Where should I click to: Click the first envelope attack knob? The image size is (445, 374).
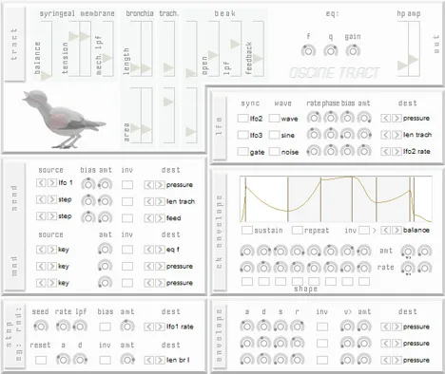click(x=247, y=327)
